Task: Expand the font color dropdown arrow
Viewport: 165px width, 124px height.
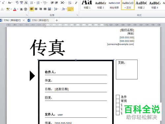Action: click(18, 9)
